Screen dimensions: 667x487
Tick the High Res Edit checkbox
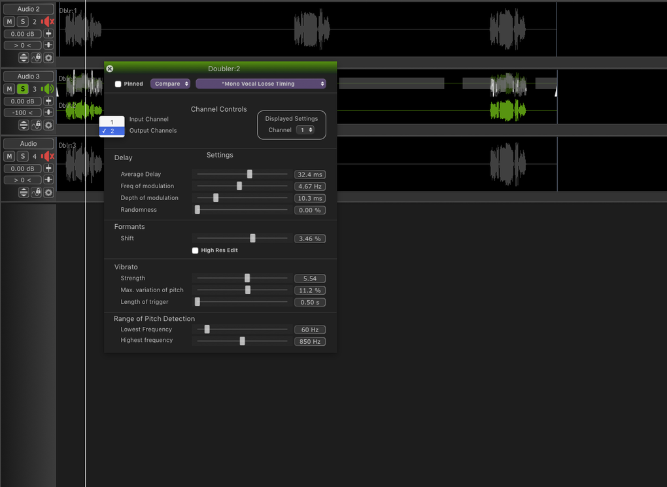point(196,250)
